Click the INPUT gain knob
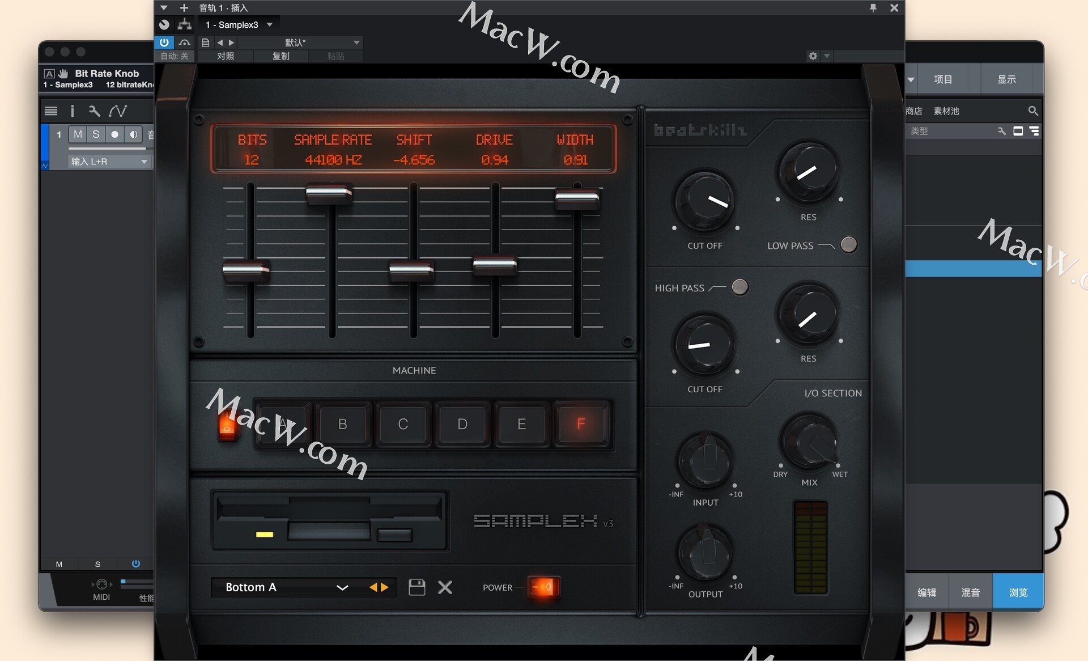The image size is (1088, 661). [x=705, y=460]
